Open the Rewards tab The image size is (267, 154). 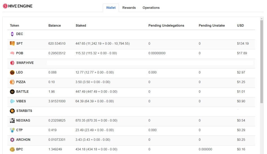point(129,8)
